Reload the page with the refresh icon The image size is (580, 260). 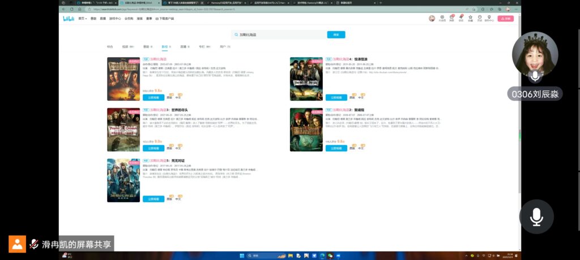click(x=71, y=9)
